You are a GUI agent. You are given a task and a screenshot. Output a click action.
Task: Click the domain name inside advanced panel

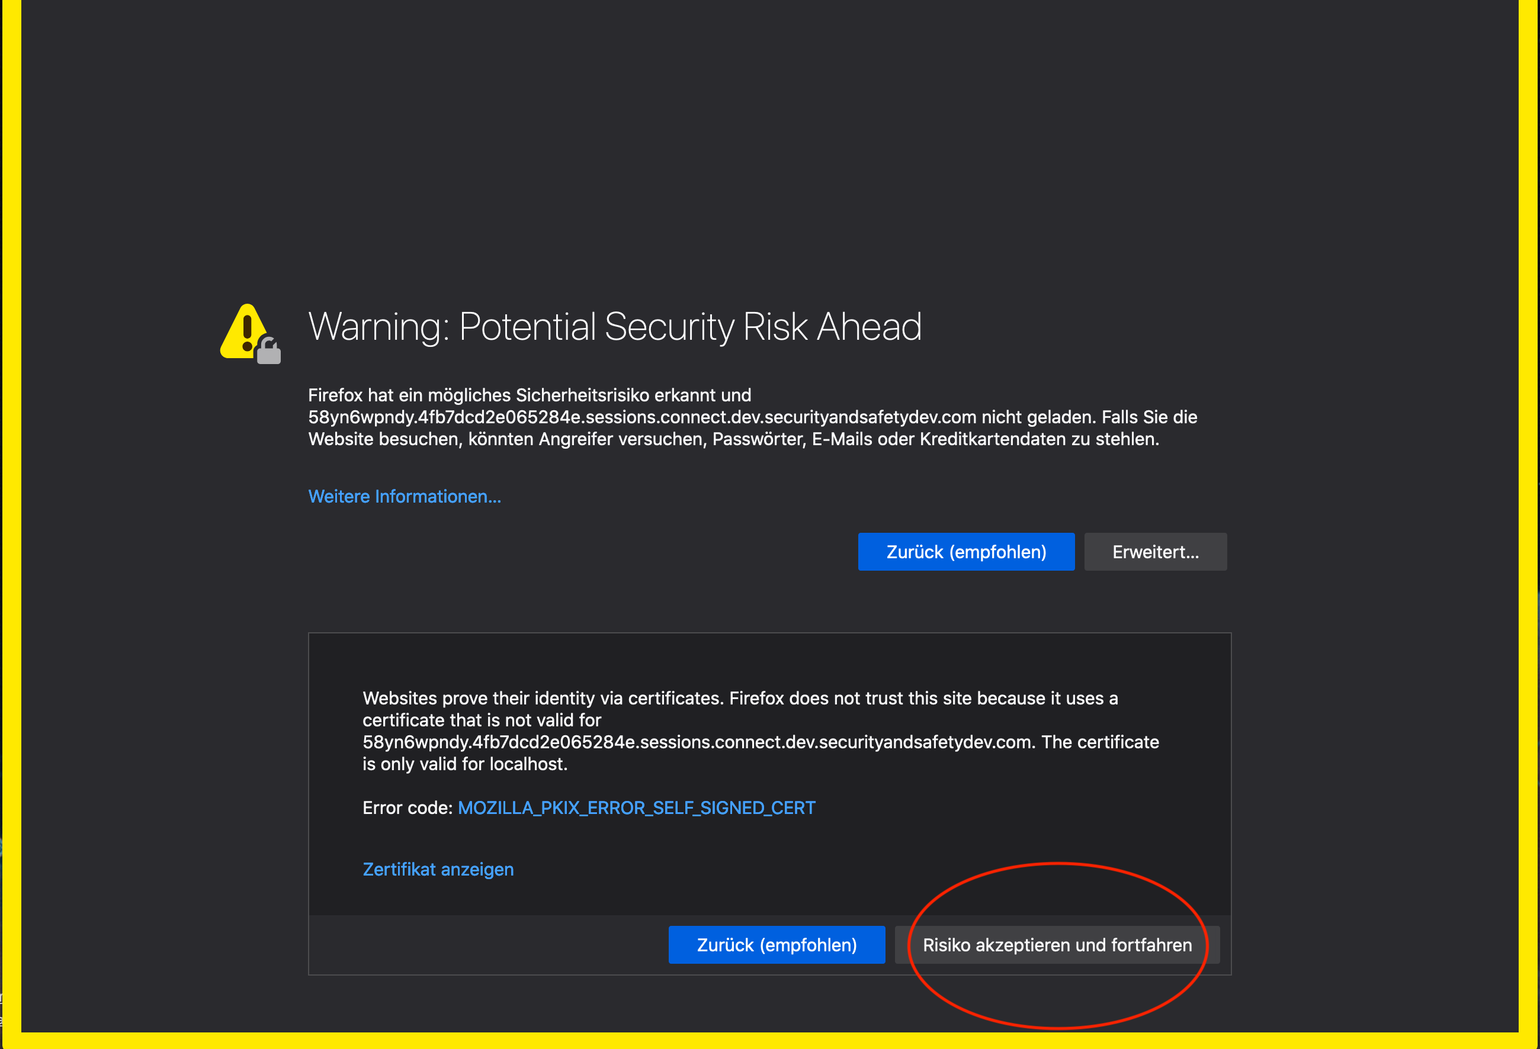[697, 742]
